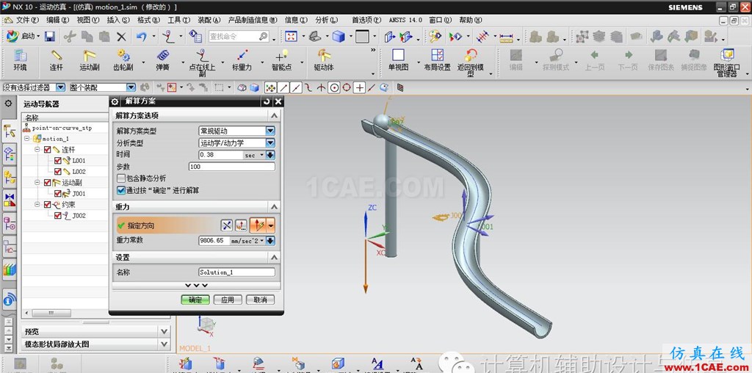Click the Solution dialog gear icon
The image size is (752, 373).
point(115,101)
